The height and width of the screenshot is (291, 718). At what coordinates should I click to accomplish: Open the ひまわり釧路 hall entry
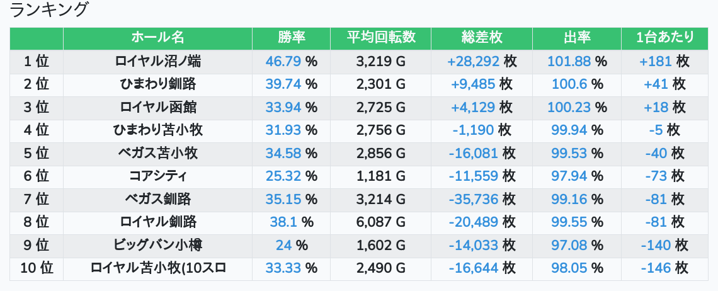[158, 84]
